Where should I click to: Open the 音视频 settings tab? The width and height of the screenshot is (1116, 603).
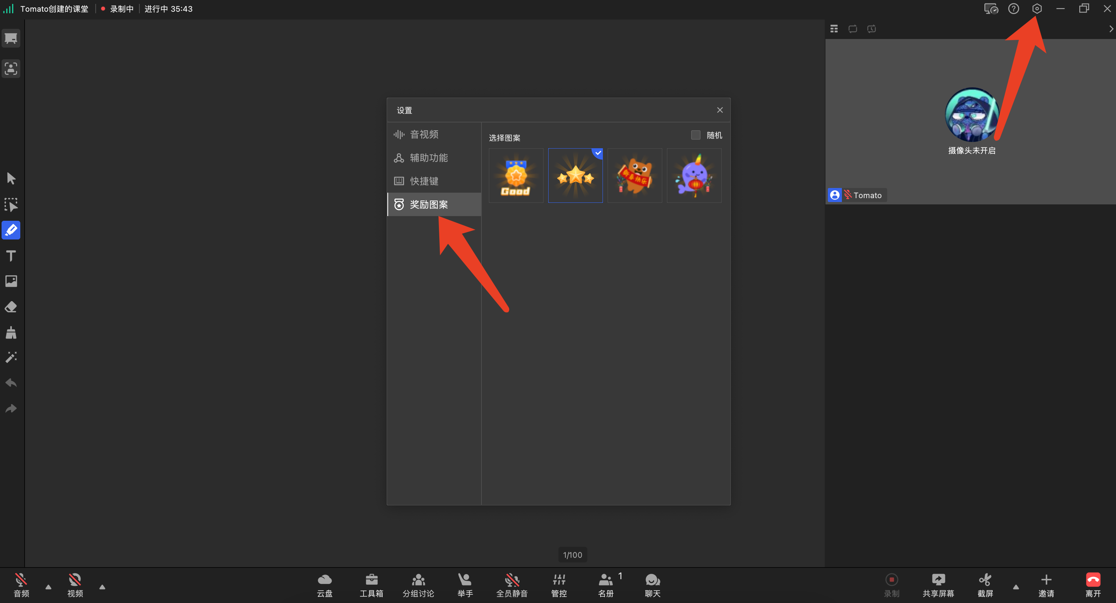[434, 134]
